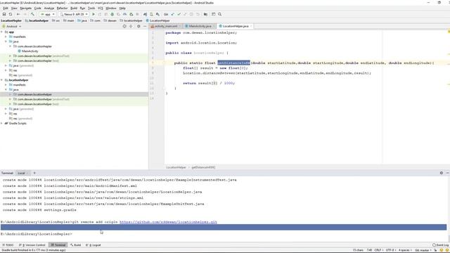Open the Event Log panel
This screenshot has width=450, height=253.
tap(441, 245)
